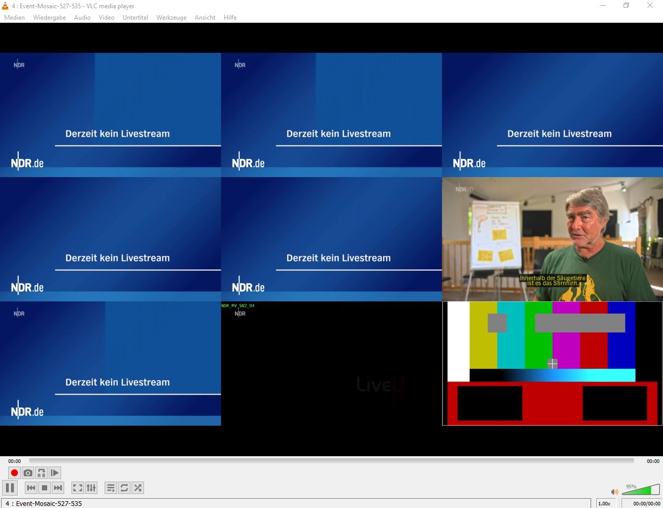Viewport: 663px width, 508px height.
Task: Stop playback
Action: click(45, 488)
